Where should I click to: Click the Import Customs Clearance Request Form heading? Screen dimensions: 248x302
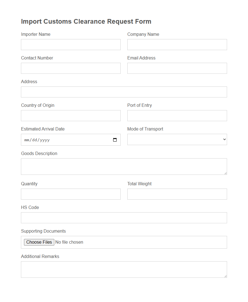click(x=86, y=21)
